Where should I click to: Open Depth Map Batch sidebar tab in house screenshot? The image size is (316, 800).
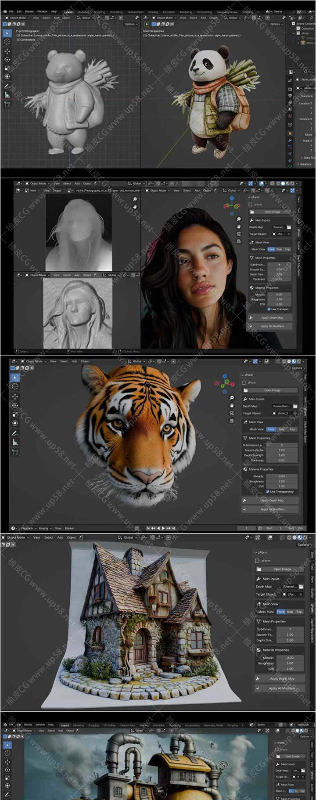312,630
